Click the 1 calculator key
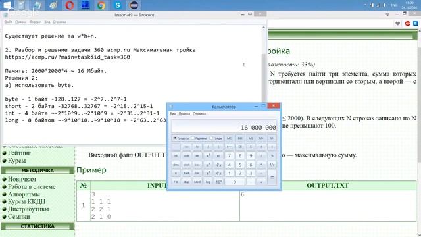This screenshot has height=237, width=421. coord(229,173)
